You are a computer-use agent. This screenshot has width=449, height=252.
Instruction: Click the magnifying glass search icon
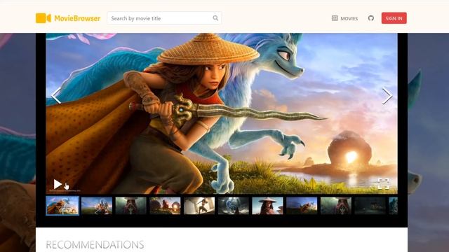[215, 18]
